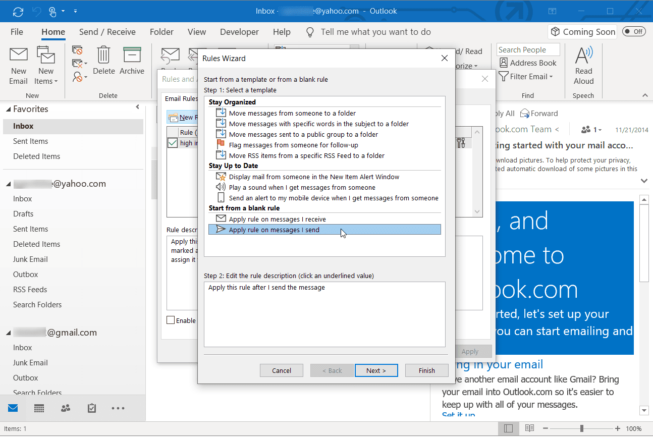Open the Customize Quick Access Toolbar dropdown
Image resolution: width=653 pixels, height=437 pixels.
click(x=75, y=11)
